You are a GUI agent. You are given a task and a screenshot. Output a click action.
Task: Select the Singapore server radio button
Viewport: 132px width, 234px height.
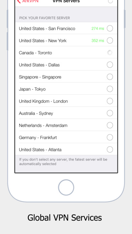point(110,77)
